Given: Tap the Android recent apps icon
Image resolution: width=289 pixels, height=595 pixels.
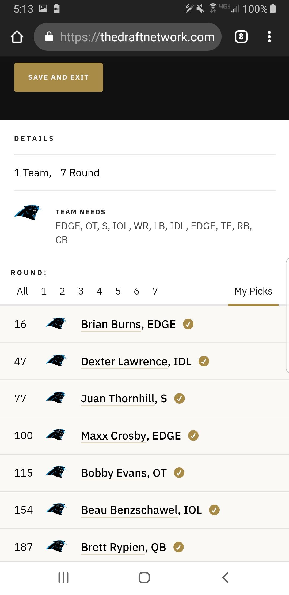Looking at the screenshot, I should click(63, 577).
